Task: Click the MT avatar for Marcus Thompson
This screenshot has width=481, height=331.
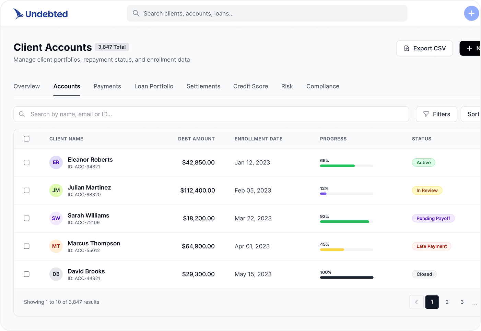Action: [56, 246]
